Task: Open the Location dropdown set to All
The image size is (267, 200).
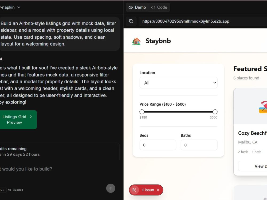Action: (x=178, y=83)
